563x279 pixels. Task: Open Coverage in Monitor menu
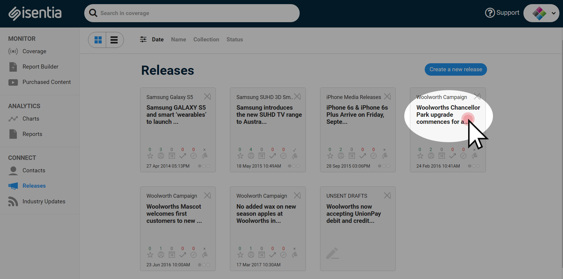tap(34, 51)
